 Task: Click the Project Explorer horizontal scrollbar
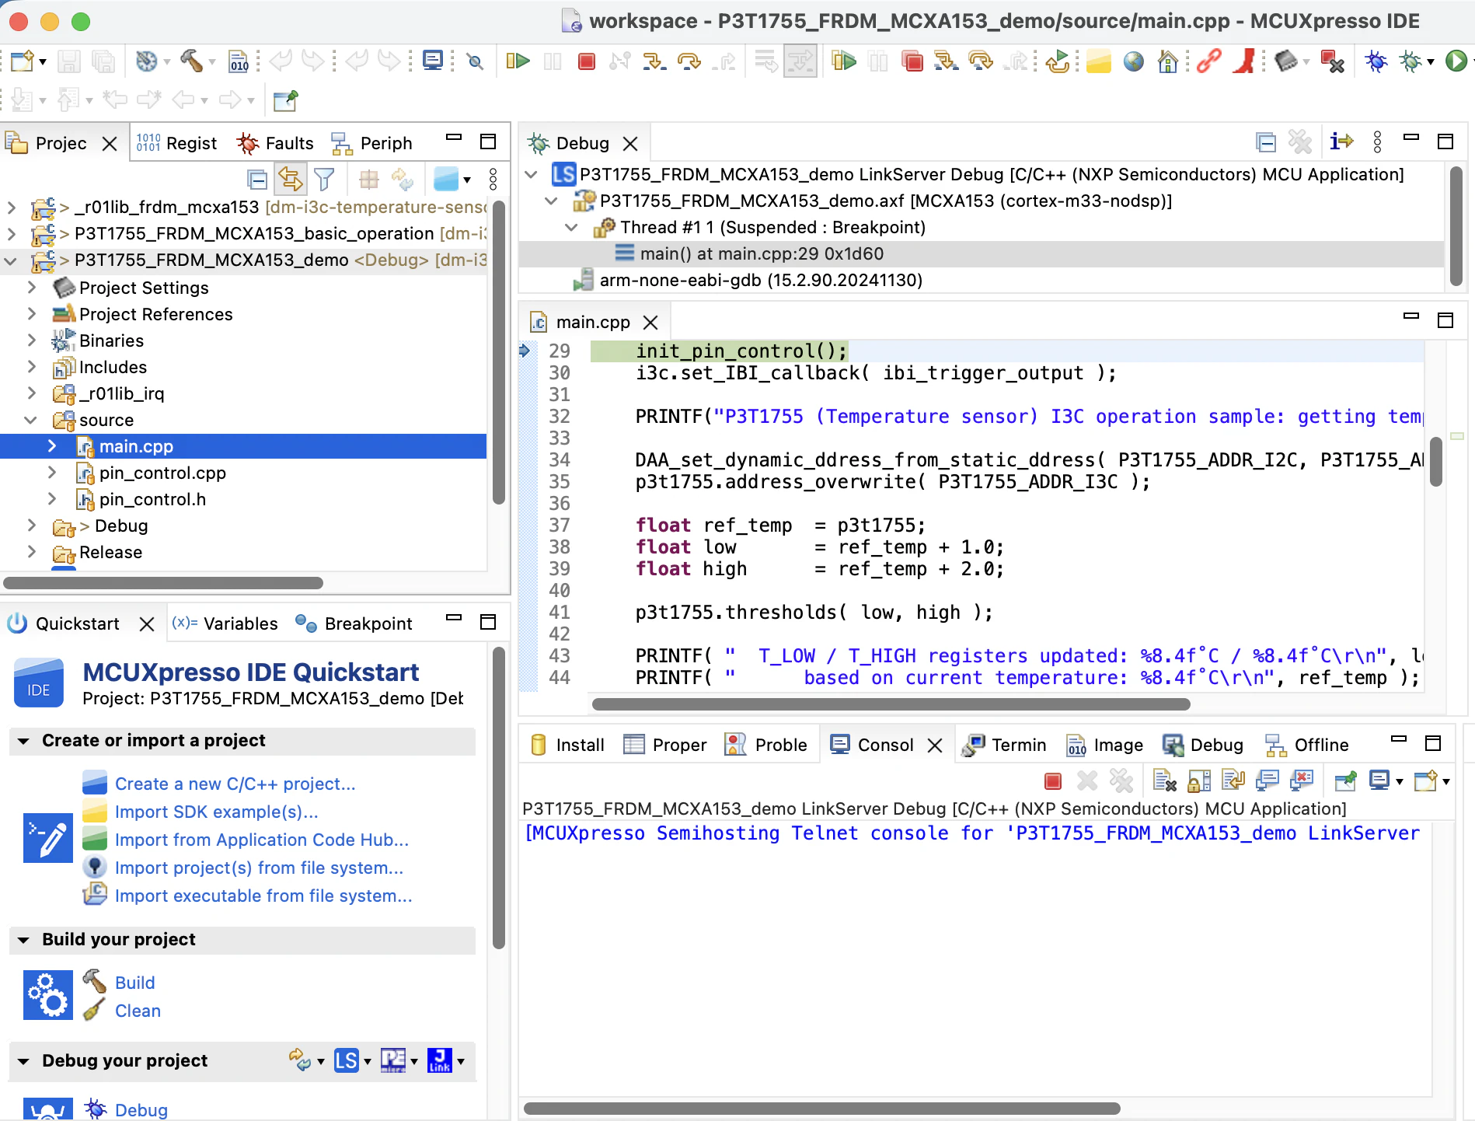tap(163, 582)
